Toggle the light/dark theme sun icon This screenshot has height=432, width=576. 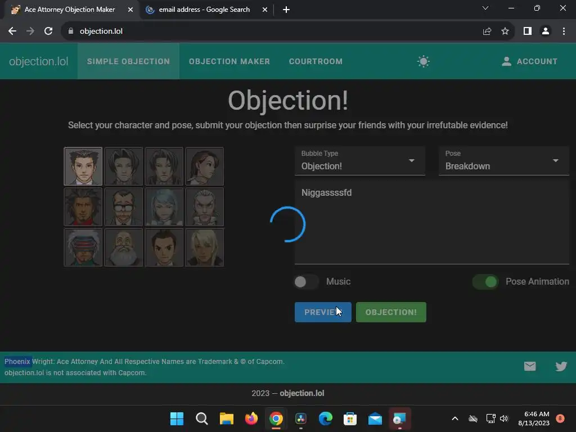[423, 61]
